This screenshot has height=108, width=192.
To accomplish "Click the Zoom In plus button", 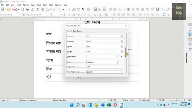I will point(184,100).
